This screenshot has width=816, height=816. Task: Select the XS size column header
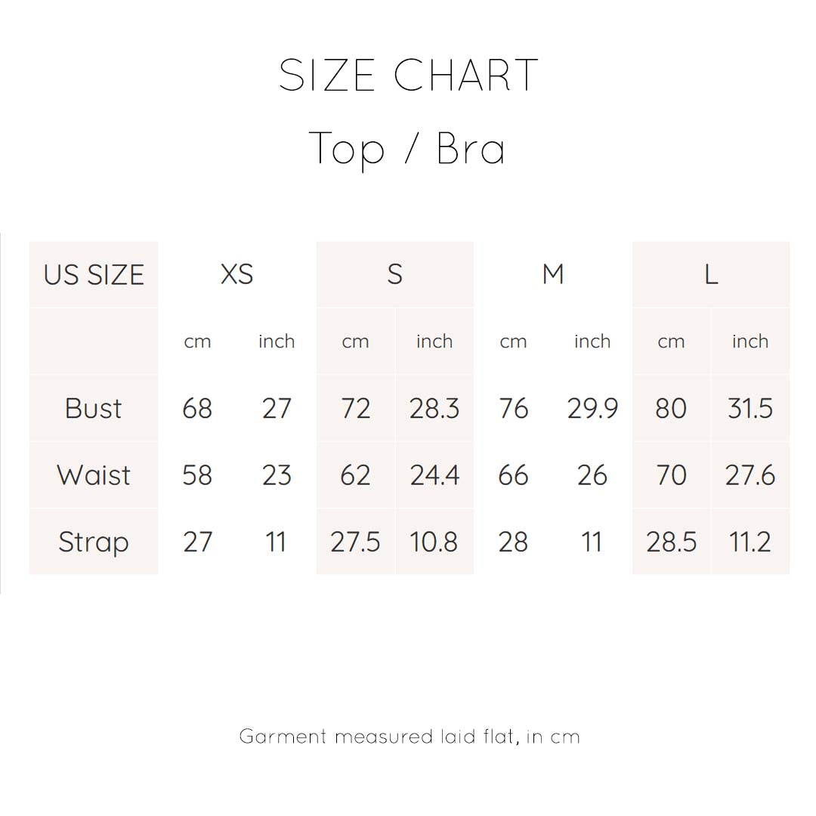click(x=236, y=274)
